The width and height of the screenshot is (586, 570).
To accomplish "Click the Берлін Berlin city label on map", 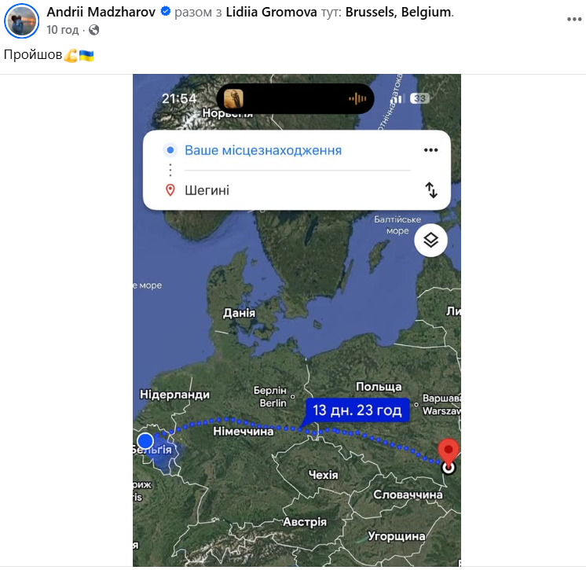I will pyautogui.click(x=270, y=396).
